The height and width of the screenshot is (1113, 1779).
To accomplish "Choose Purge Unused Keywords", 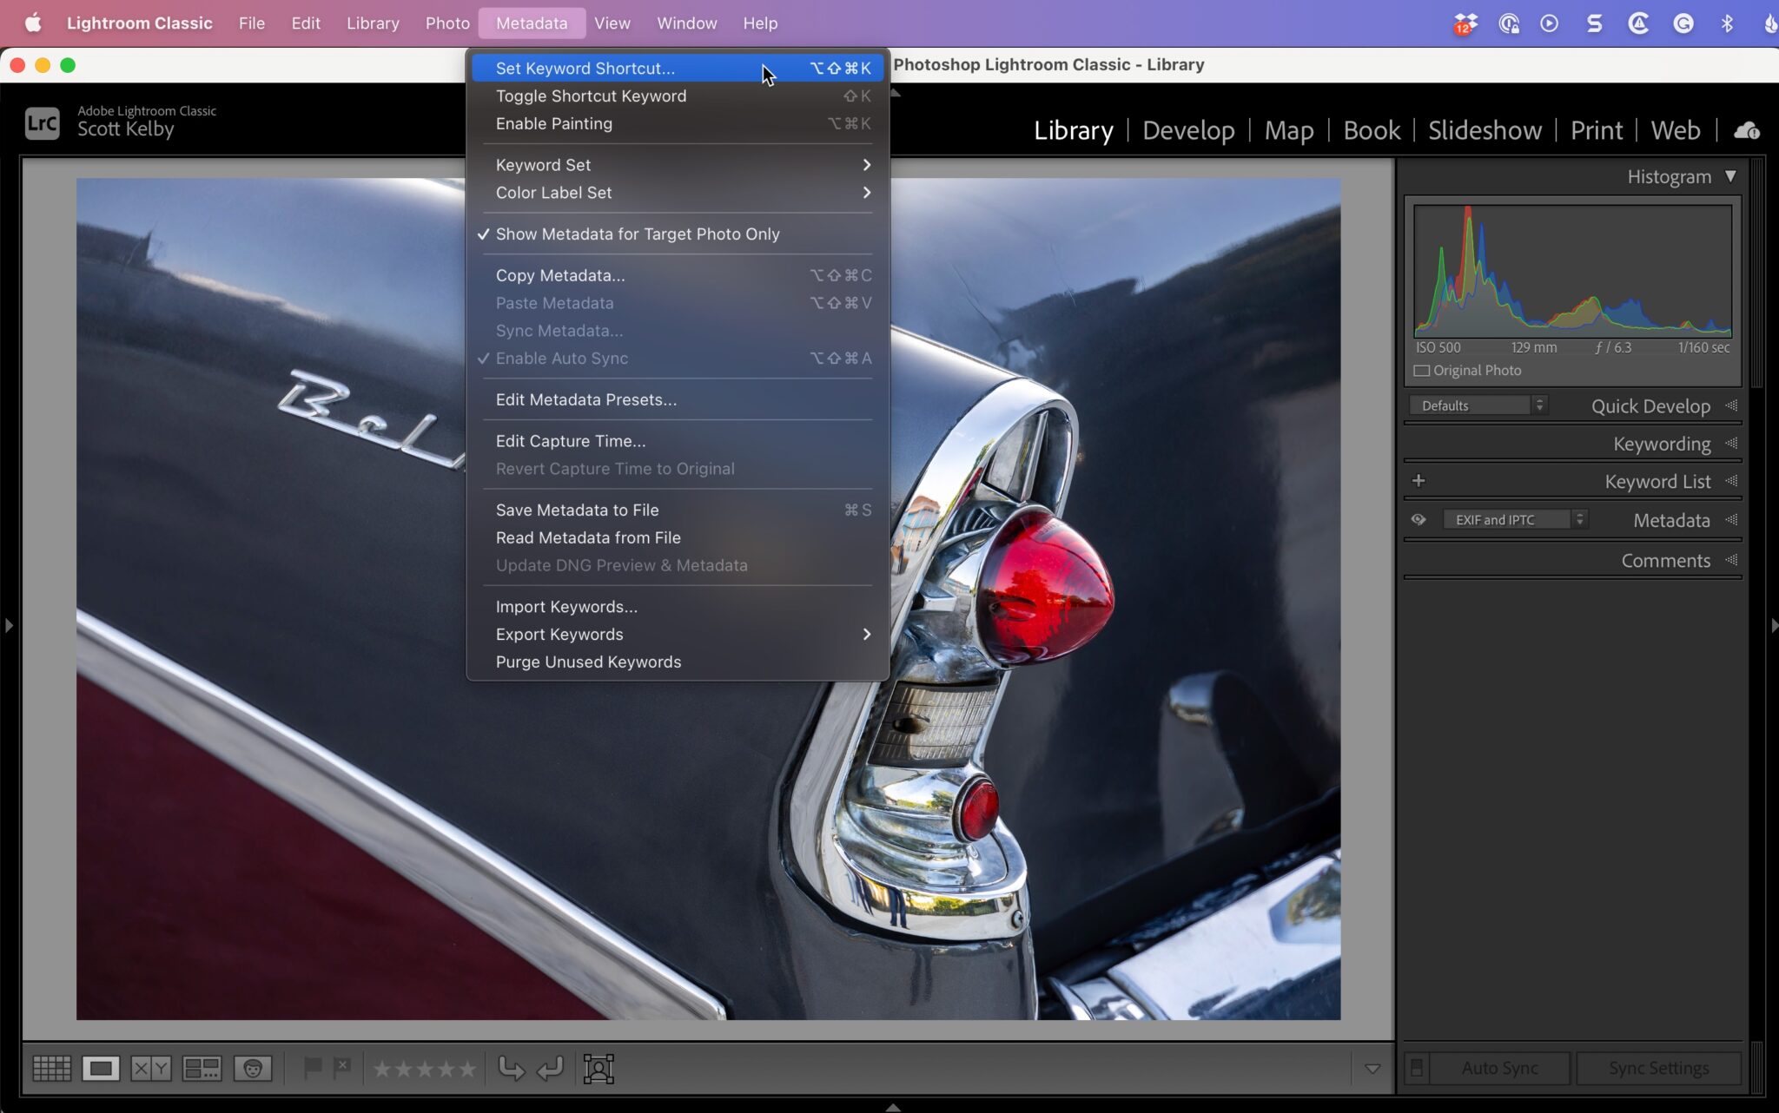I will (588, 662).
